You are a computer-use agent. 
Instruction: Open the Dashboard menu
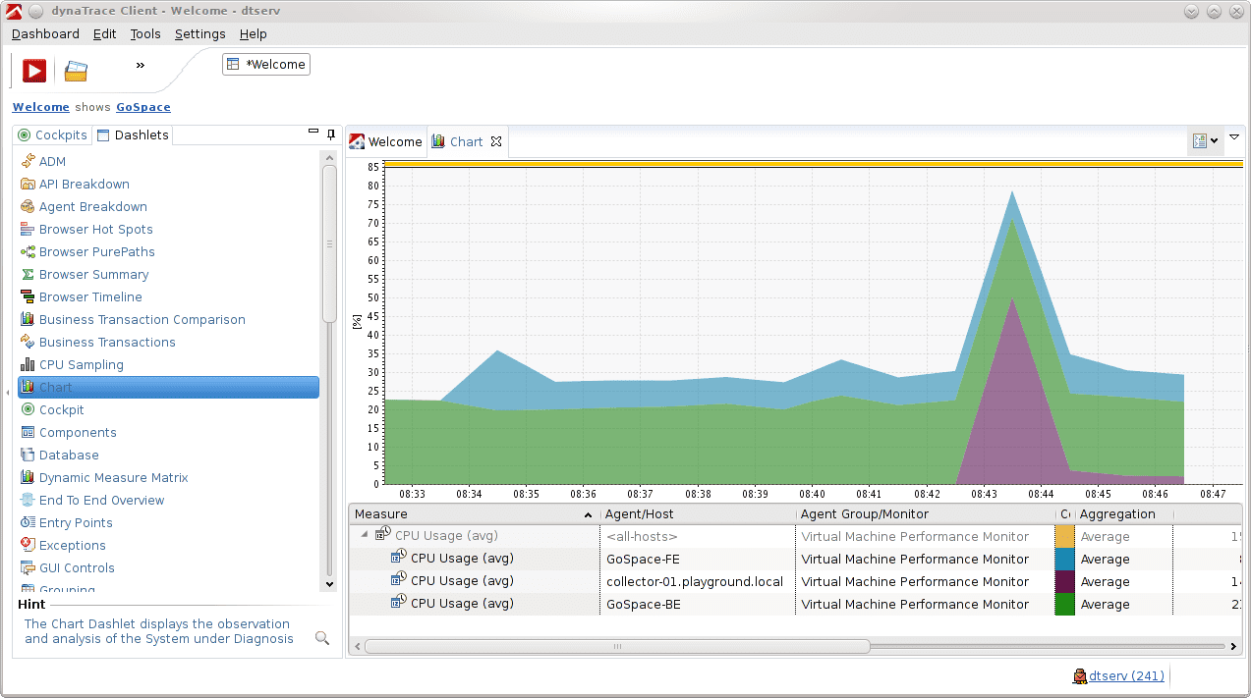coord(45,33)
